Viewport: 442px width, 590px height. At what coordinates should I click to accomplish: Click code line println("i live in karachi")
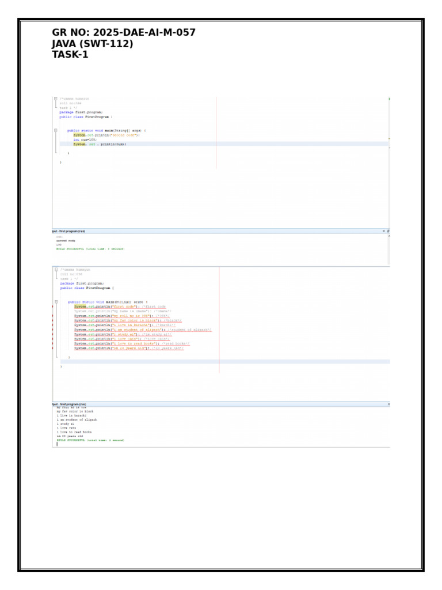pos(125,325)
